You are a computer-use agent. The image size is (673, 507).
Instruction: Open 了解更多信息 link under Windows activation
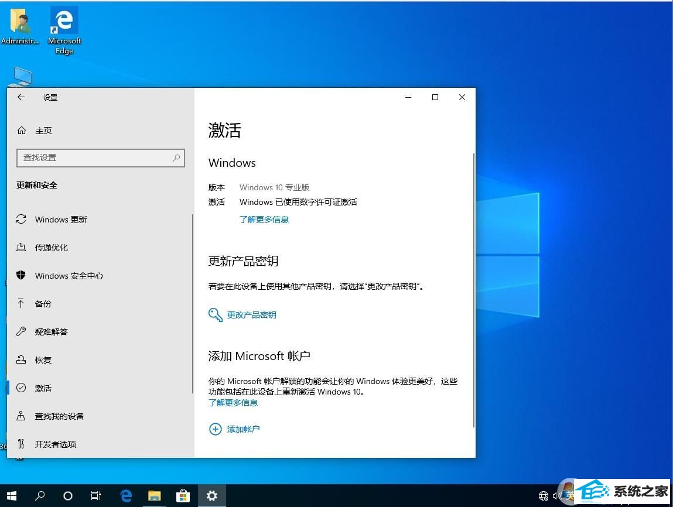pyautogui.click(x=264, y=220)
